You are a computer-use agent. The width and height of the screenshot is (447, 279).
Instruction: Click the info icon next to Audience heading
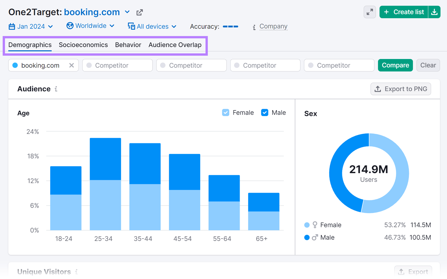[56, 89]
